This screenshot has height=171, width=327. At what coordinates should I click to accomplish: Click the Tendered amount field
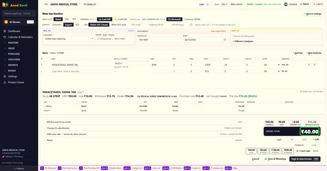pyautogui.click(x=312, y=145)
